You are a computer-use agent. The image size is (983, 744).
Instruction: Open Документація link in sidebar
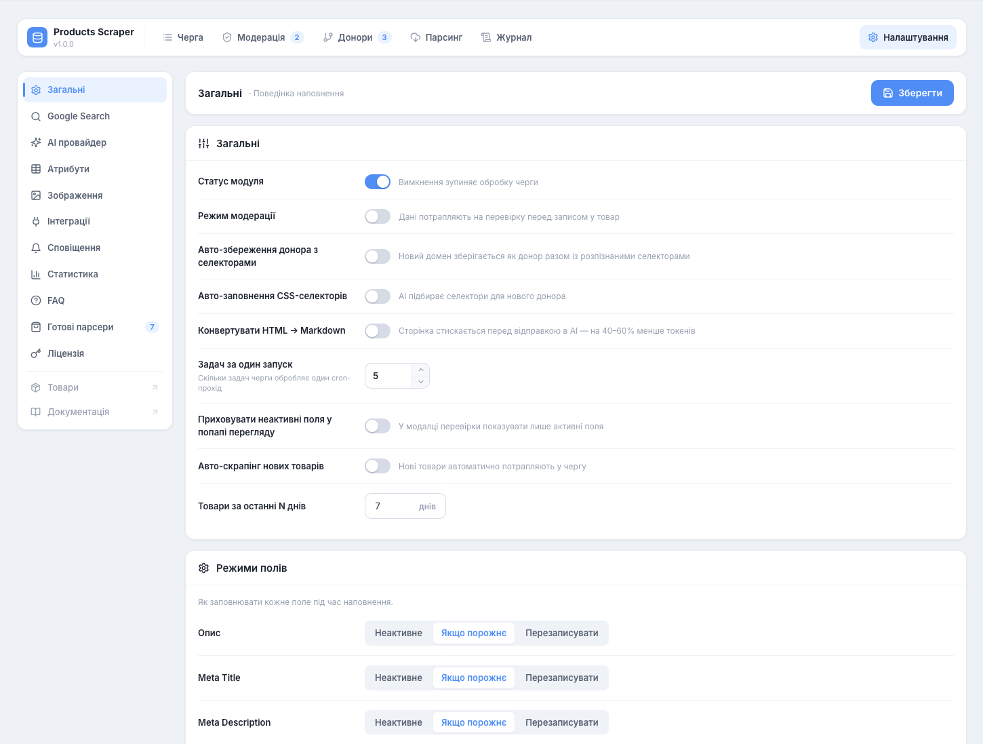tap(95, 412)
